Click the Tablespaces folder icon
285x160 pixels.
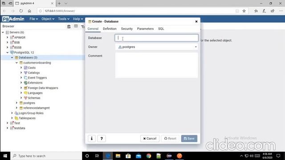tap(16, 118)
